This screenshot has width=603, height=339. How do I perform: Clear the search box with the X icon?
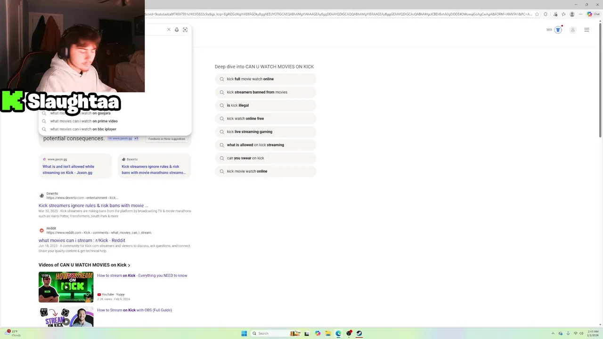pyautogui.click(x=169, y=30)
